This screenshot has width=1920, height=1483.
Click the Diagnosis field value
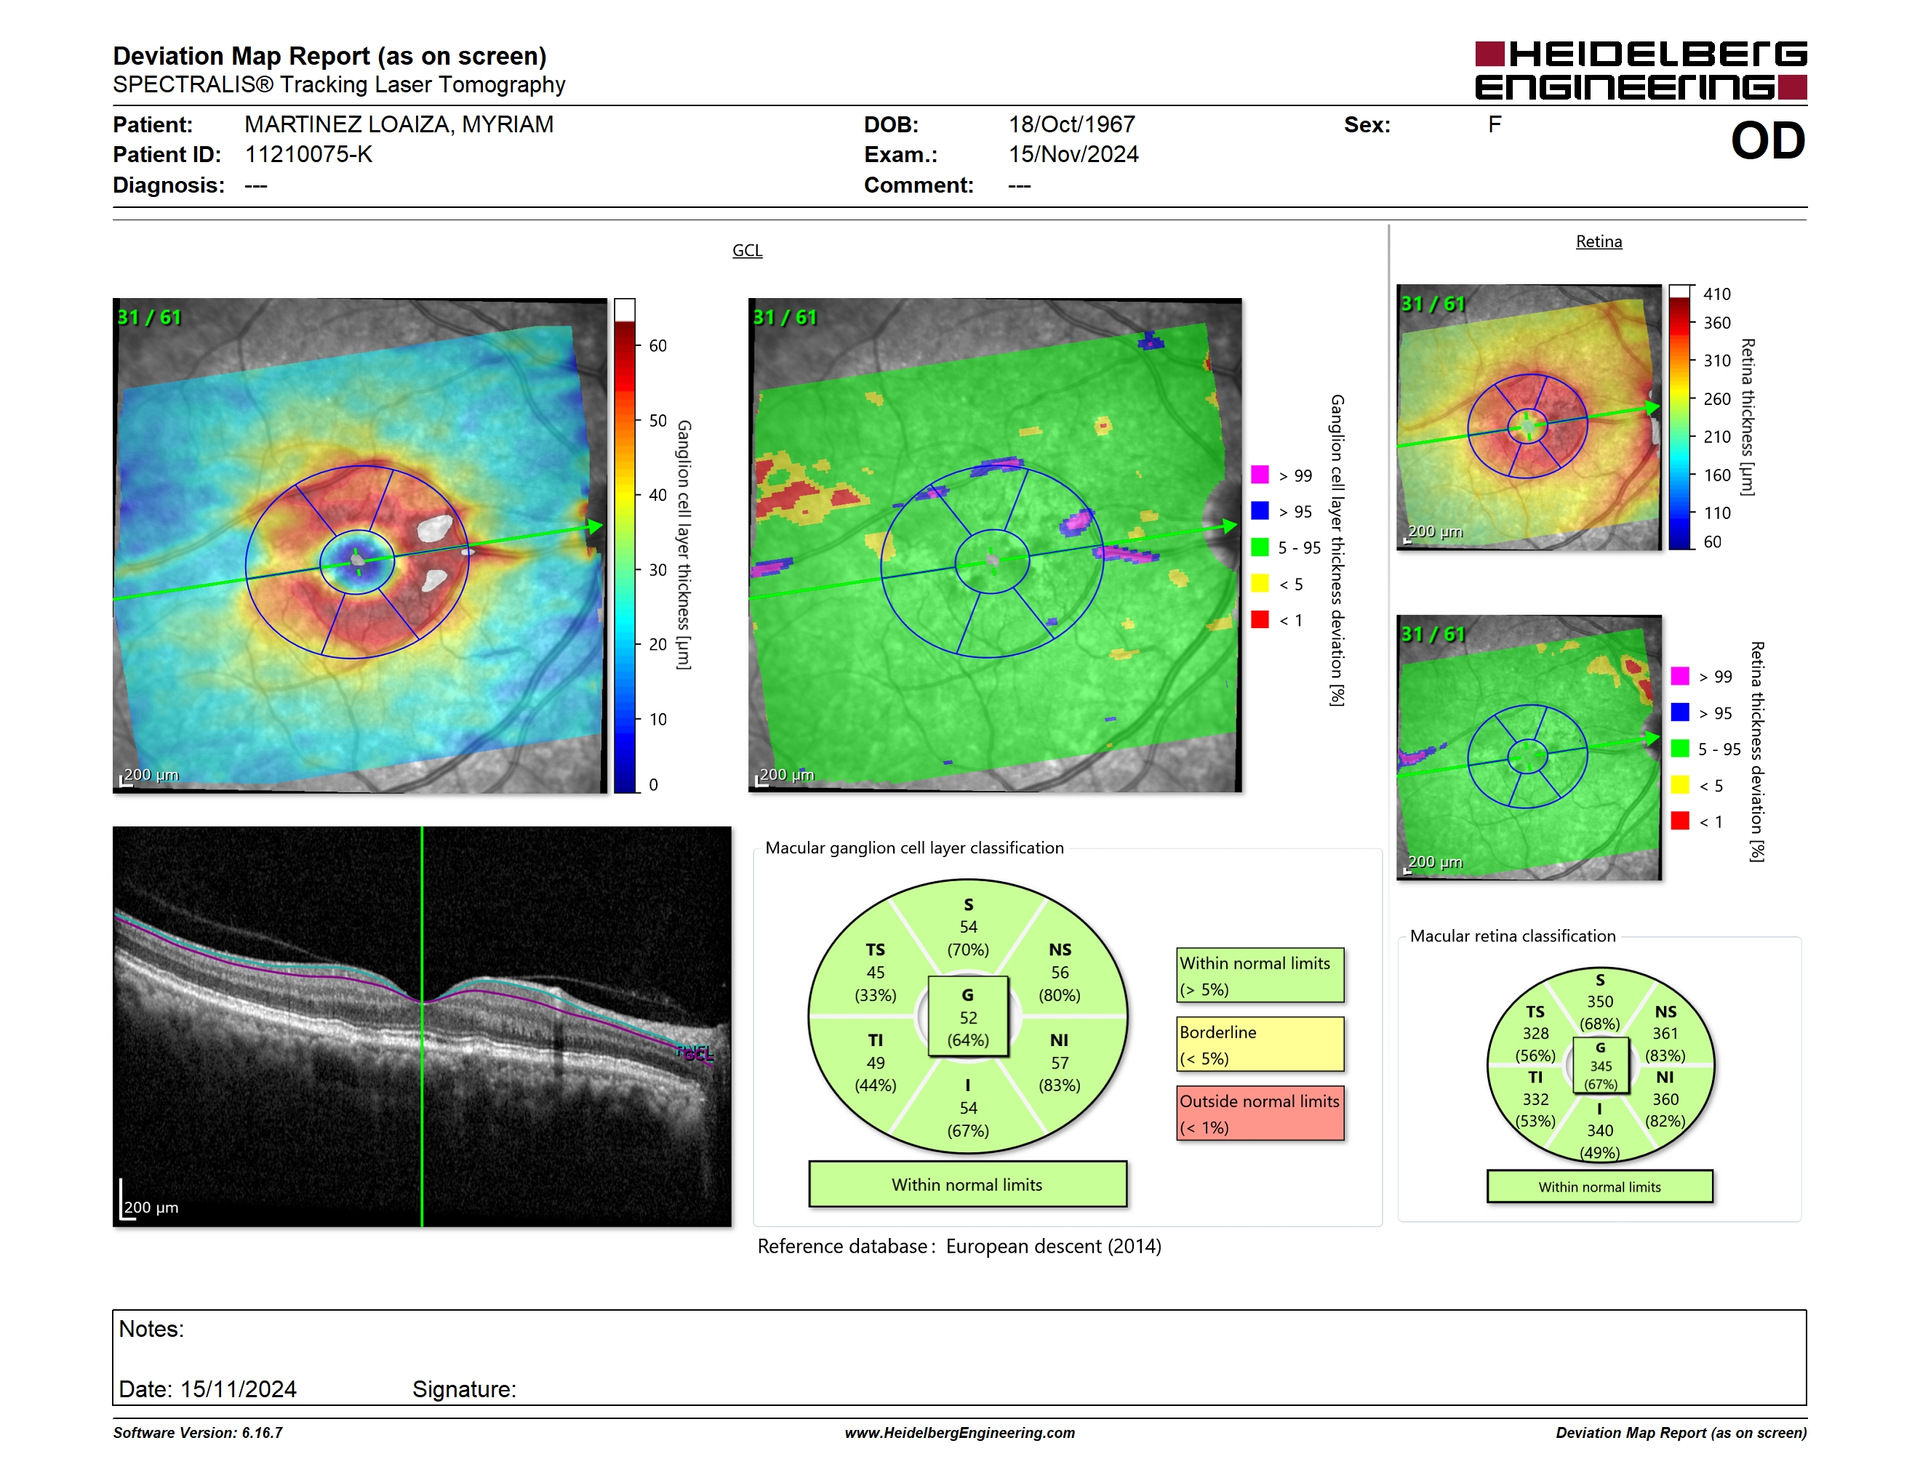256,185
